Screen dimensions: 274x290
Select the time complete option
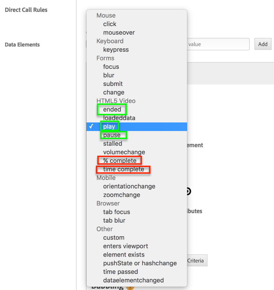pos(123,169)
